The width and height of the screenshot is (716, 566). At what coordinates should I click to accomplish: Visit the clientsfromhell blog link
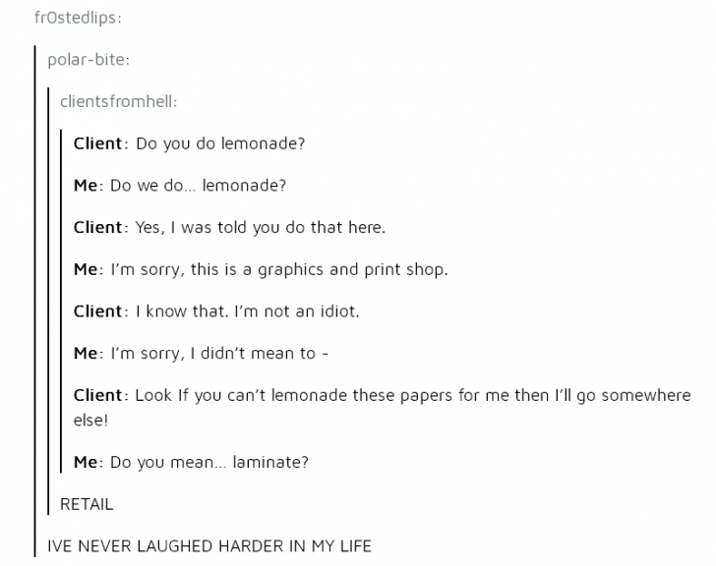pyautogui.click(x=117, y=101)
